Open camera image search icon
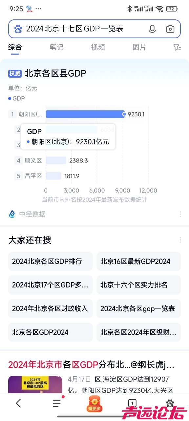This screenshot has height=421, width=189. (170, 29)
